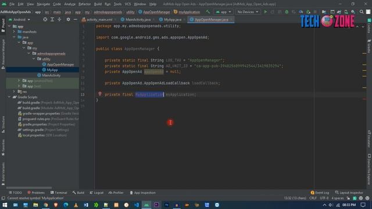Open the Profiler tool window
372x209 pixels.
116,193
